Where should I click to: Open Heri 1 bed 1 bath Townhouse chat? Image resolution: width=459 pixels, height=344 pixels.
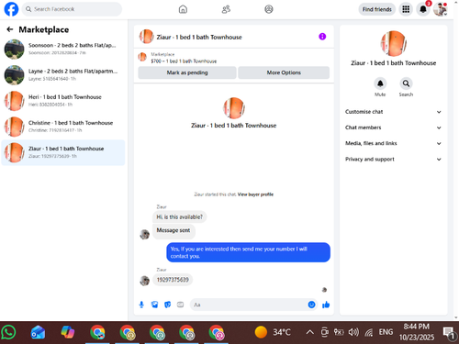63,101
